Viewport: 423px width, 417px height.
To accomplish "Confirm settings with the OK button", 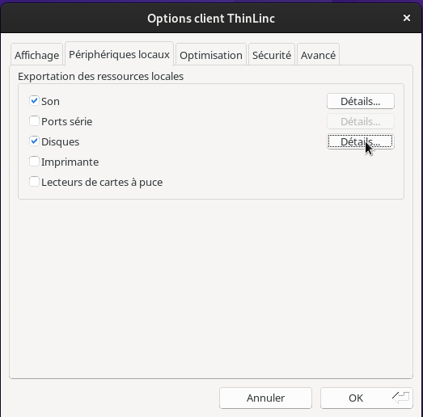I will [x=366, y=398].
